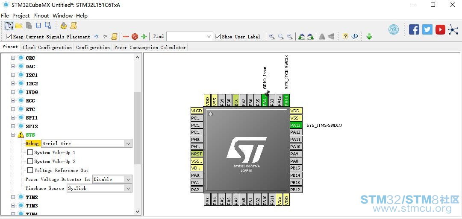Select the IWDG tree item
Screen dimensions: 462x219
point(32,92)
